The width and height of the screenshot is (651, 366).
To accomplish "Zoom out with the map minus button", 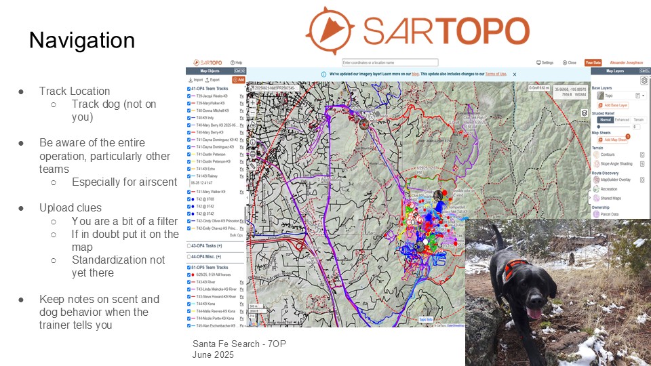I will pos(252,113).
